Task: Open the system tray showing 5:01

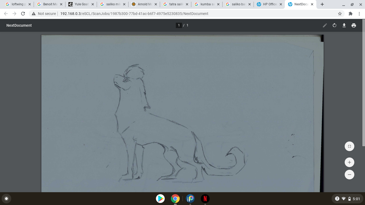Action: pos(347,199)
